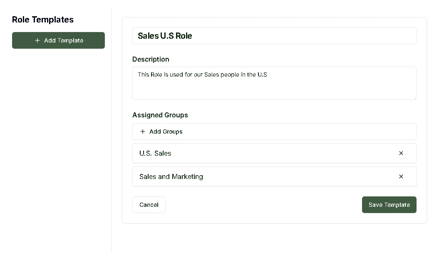Select the U.S. Sales group row
The image size is (444, 253).
266,153
